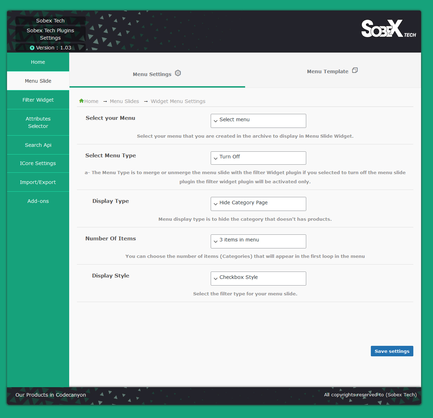Click the 'Select your menu that you are created' description
The image size is (433, 418).
pos(245,136)
